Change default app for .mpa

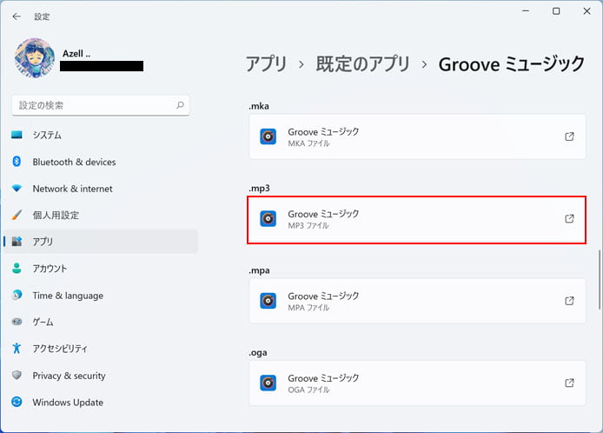(x=417, y=301)
